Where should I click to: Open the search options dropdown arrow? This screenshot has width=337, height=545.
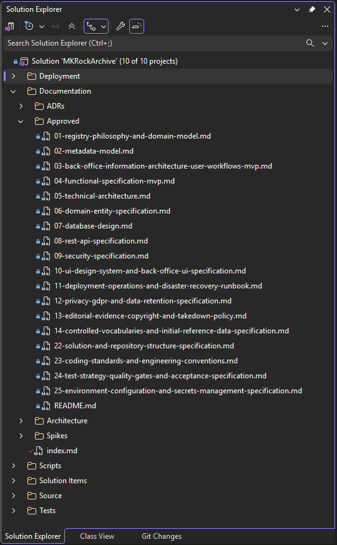[x=325, y=43]
